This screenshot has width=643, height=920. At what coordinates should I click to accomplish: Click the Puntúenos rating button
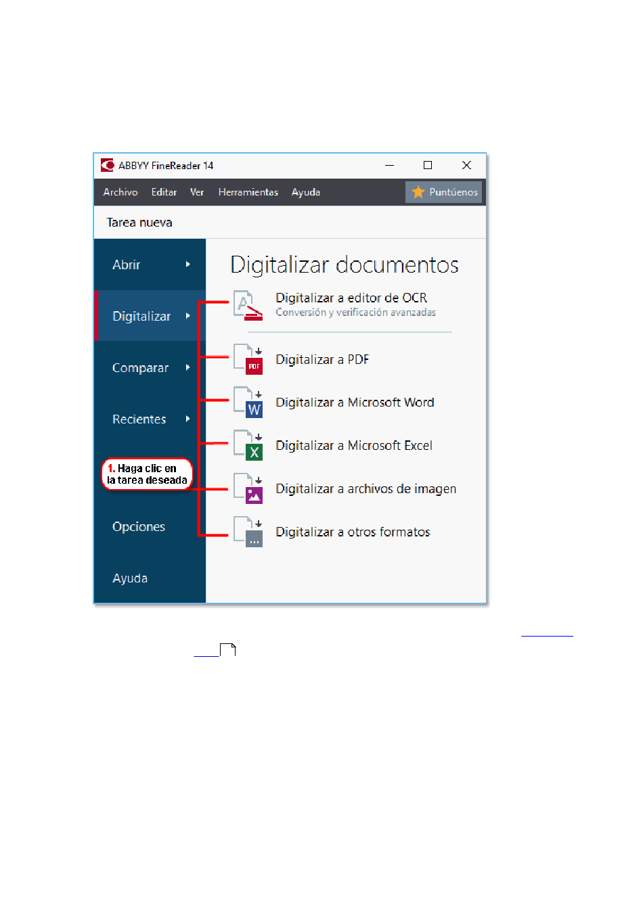pyautogui.click(x=444, y=192)
